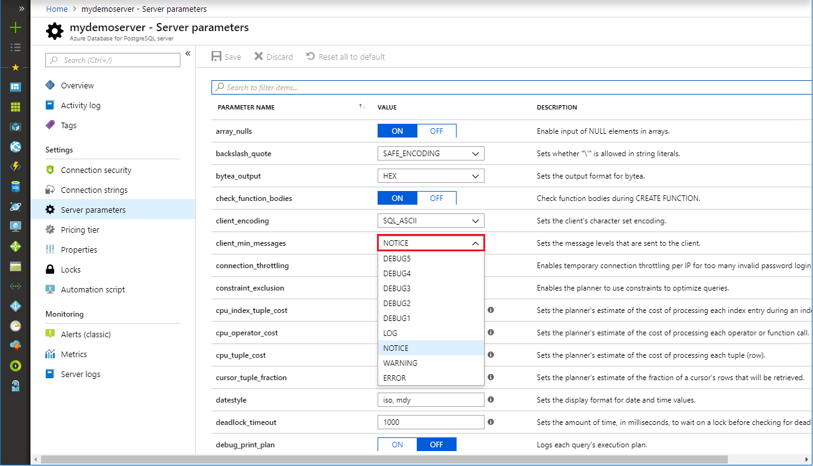Open the Cost Management green circle icon

[16, 366]
